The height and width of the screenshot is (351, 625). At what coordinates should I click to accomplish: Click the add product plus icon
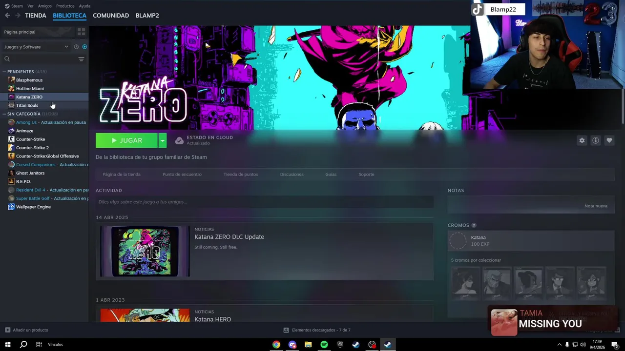7,330
